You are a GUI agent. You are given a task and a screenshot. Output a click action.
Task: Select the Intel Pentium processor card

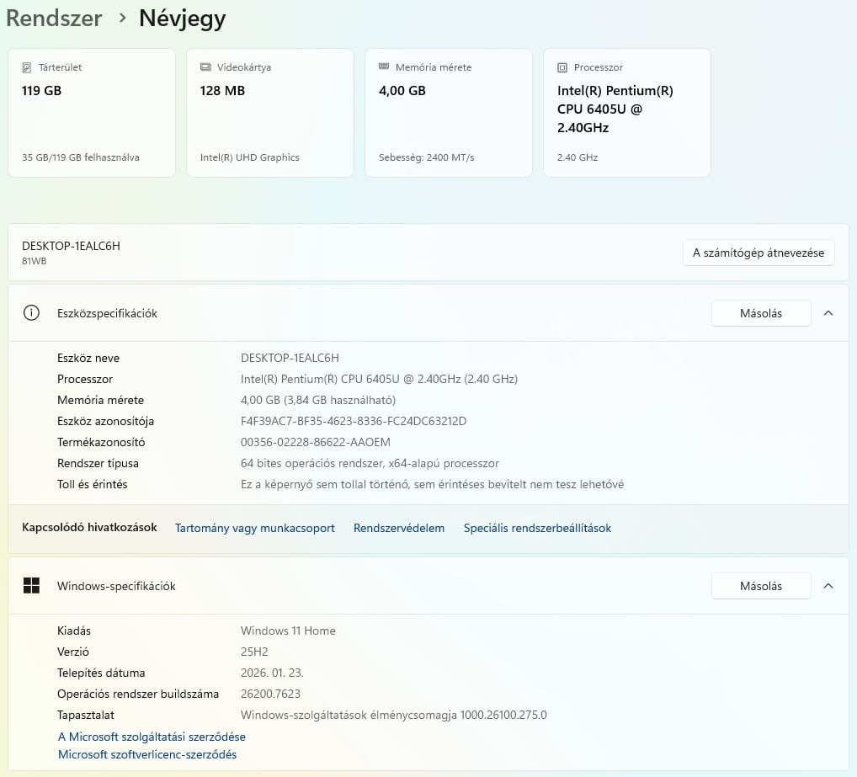click(627, 114)
